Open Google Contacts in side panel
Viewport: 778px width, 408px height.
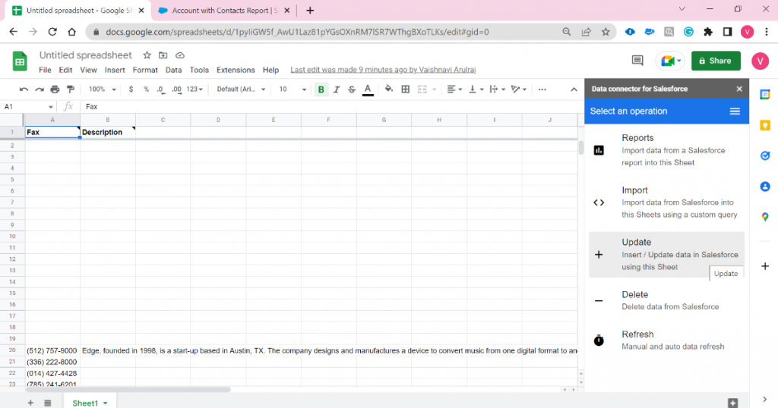point(765,187)
